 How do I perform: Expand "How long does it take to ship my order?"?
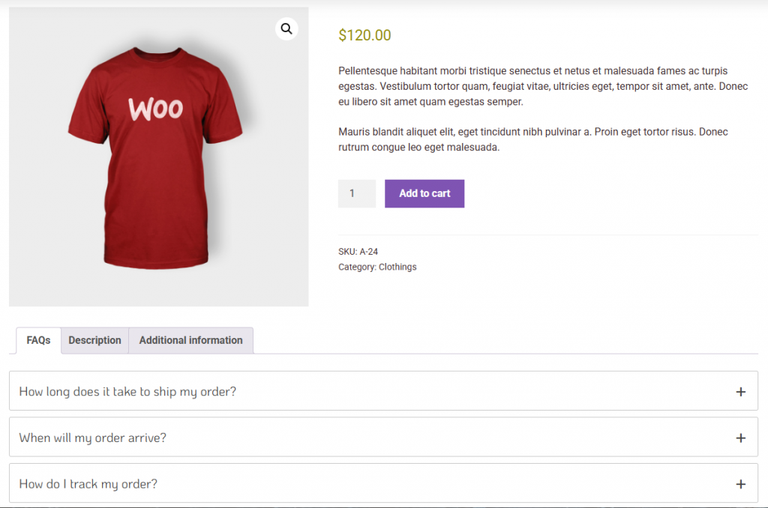click(127, 391)
